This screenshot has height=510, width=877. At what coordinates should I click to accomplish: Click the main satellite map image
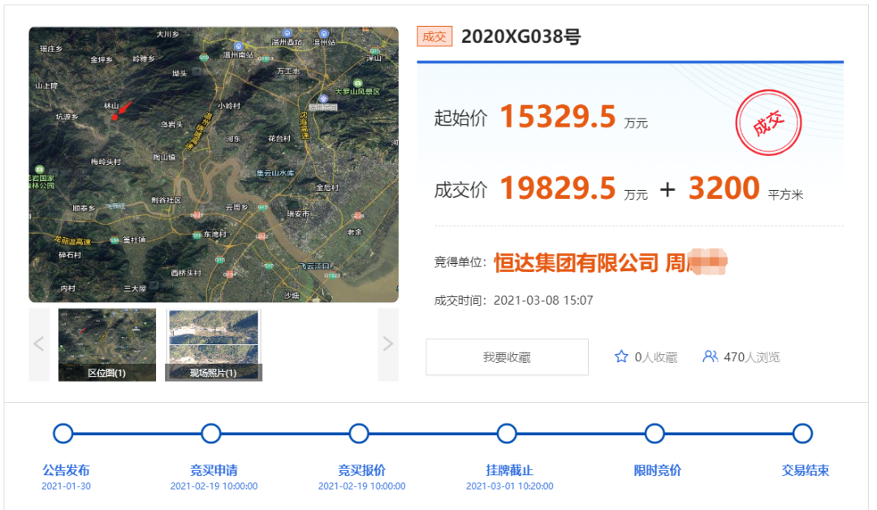(214, 164)
